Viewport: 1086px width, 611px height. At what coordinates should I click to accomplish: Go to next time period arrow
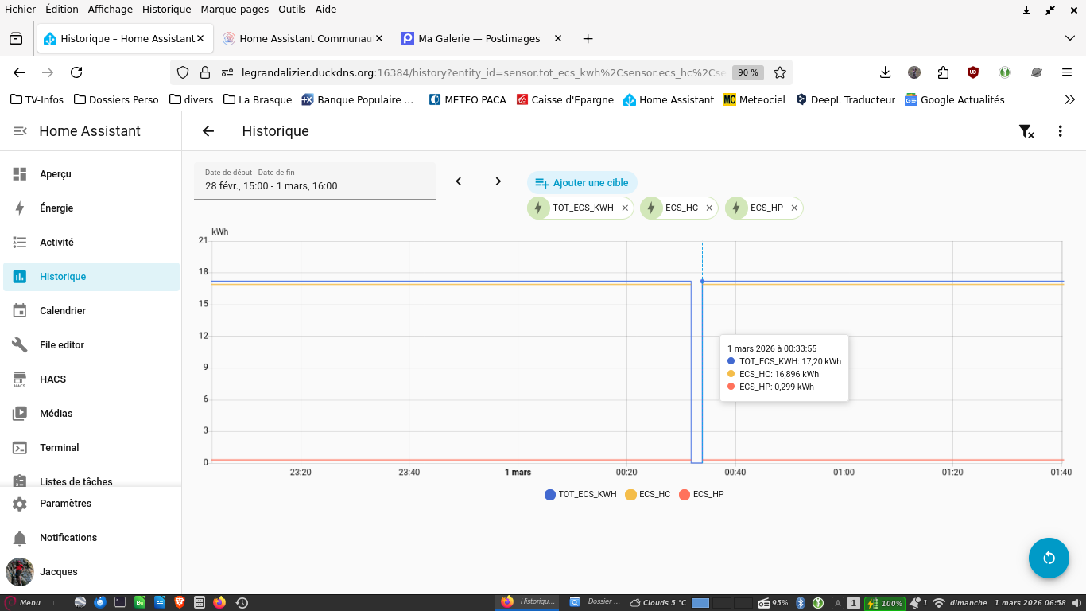coord(498,181)
